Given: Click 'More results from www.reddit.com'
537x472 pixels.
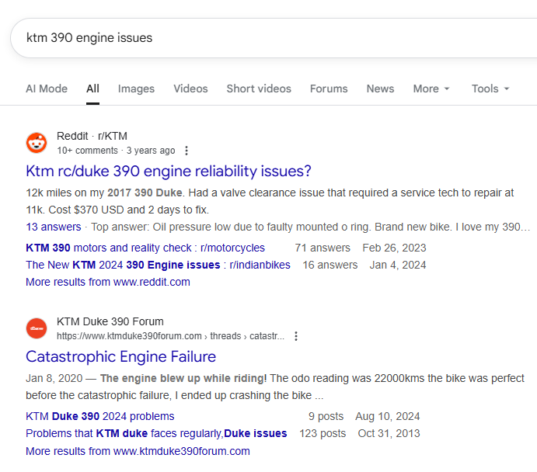Looking at the screenshot, I should (108, 282).
